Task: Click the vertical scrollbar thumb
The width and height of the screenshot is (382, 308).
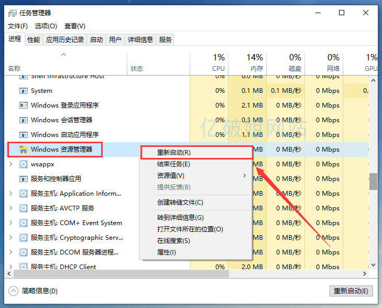Action: click(373, 182)
